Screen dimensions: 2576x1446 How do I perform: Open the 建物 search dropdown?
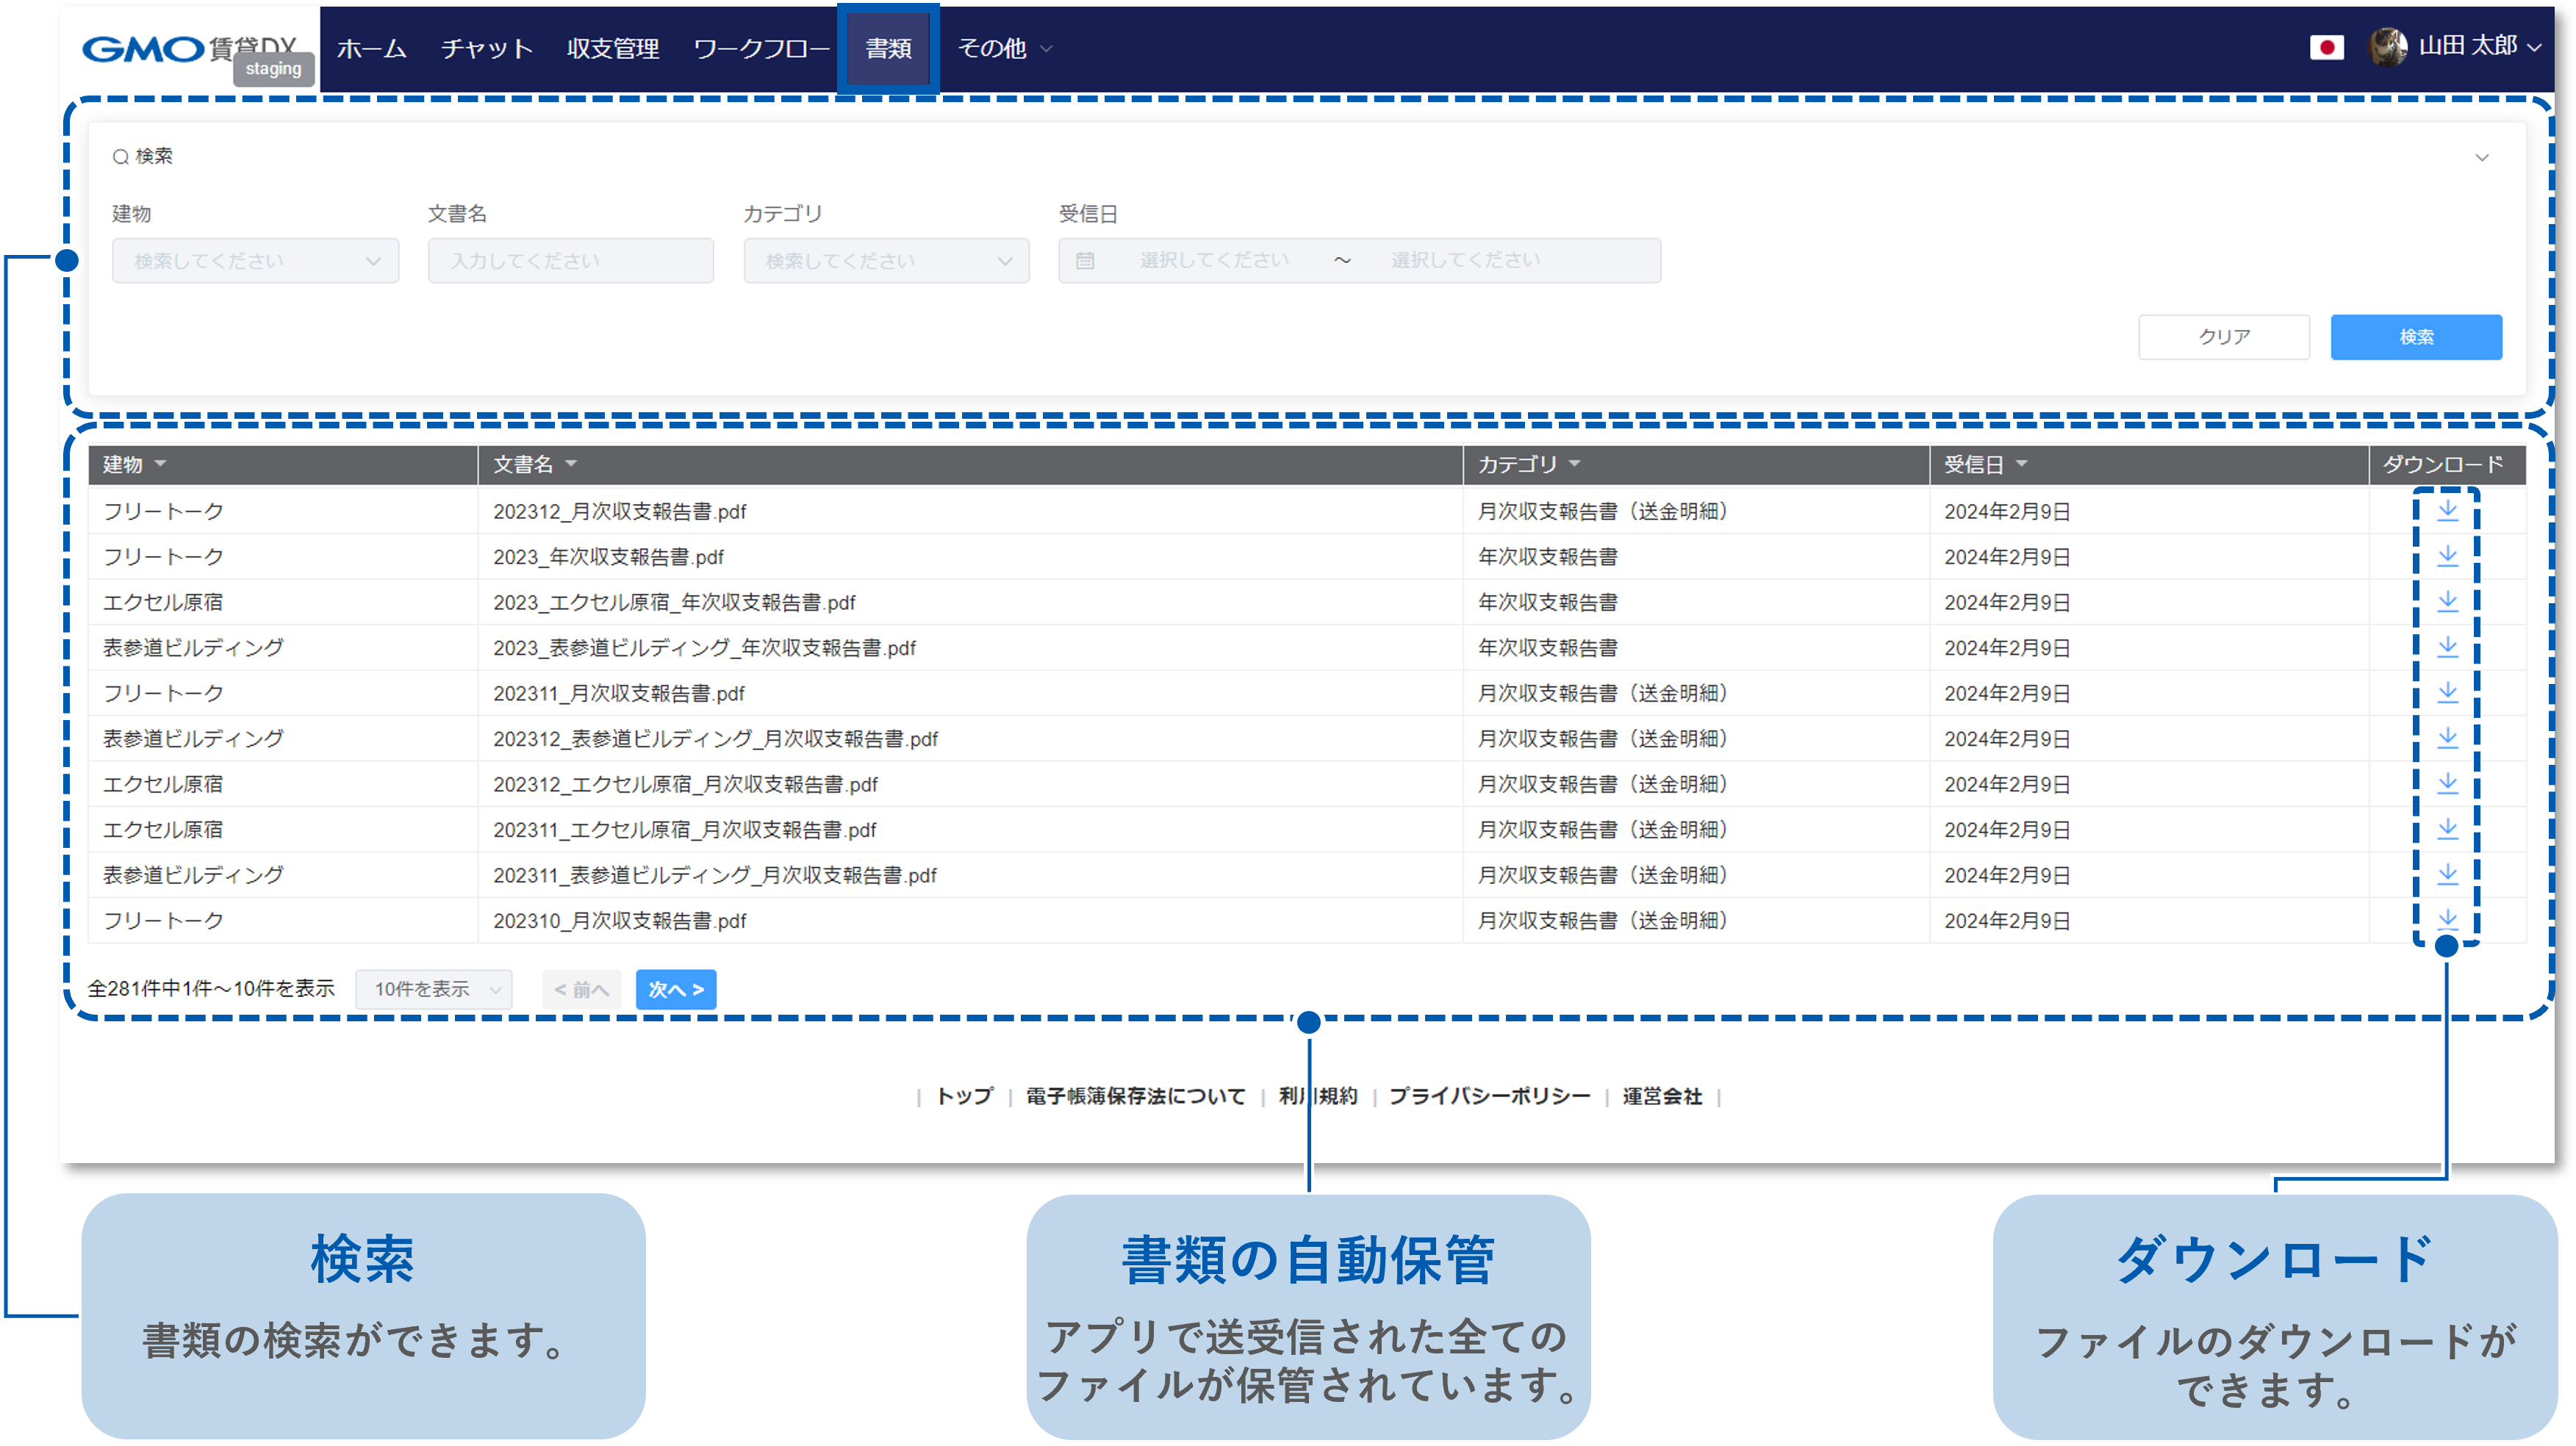255,261
